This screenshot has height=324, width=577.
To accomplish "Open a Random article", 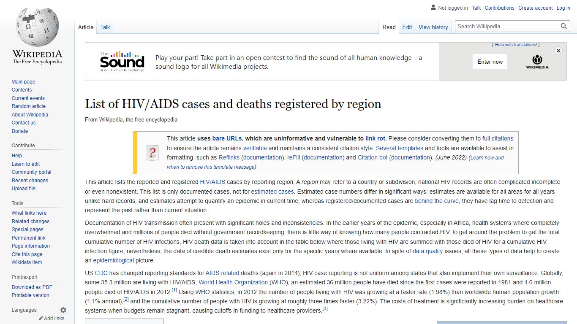I will [x=28, y=106].
